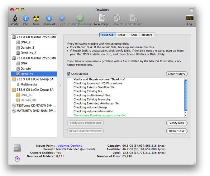The image size is (210, 176).
Task: Click the Clear History button
Action: coord(177,74)
